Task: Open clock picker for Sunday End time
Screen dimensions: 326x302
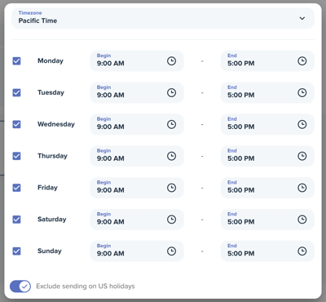Action: [x=302, y=251]
